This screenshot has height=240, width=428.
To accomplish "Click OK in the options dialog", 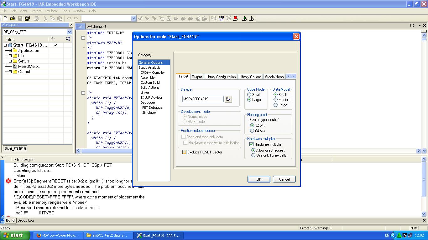I will [258, 179].
